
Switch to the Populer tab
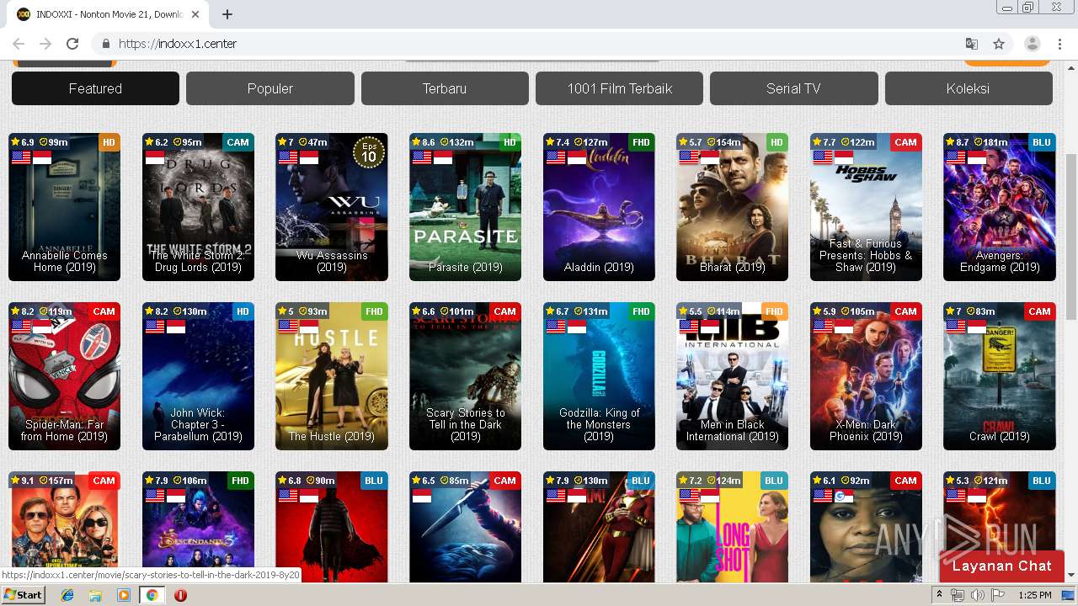[270, 88]
